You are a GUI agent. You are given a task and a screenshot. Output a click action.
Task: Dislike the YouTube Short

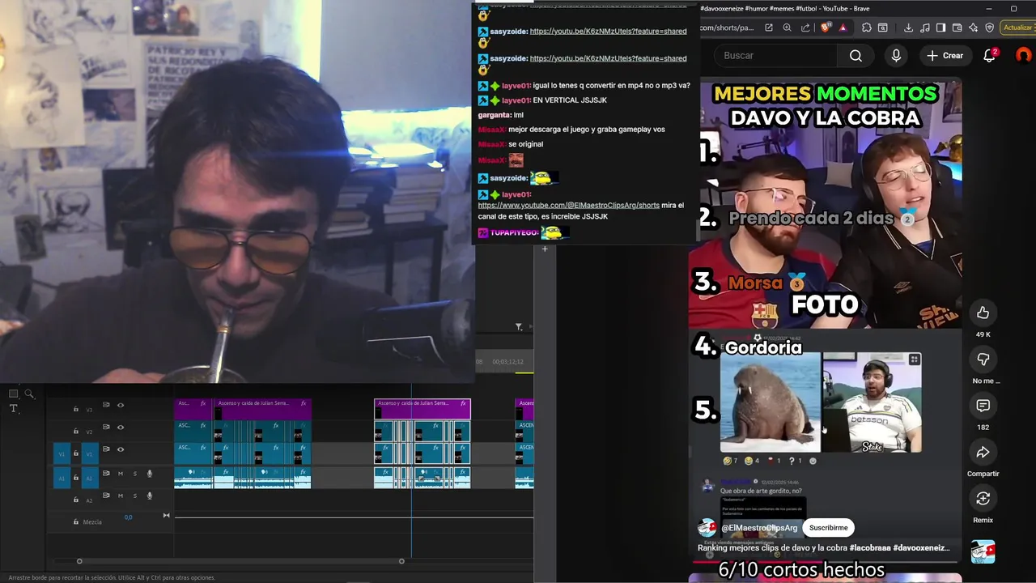click(983, 359)
